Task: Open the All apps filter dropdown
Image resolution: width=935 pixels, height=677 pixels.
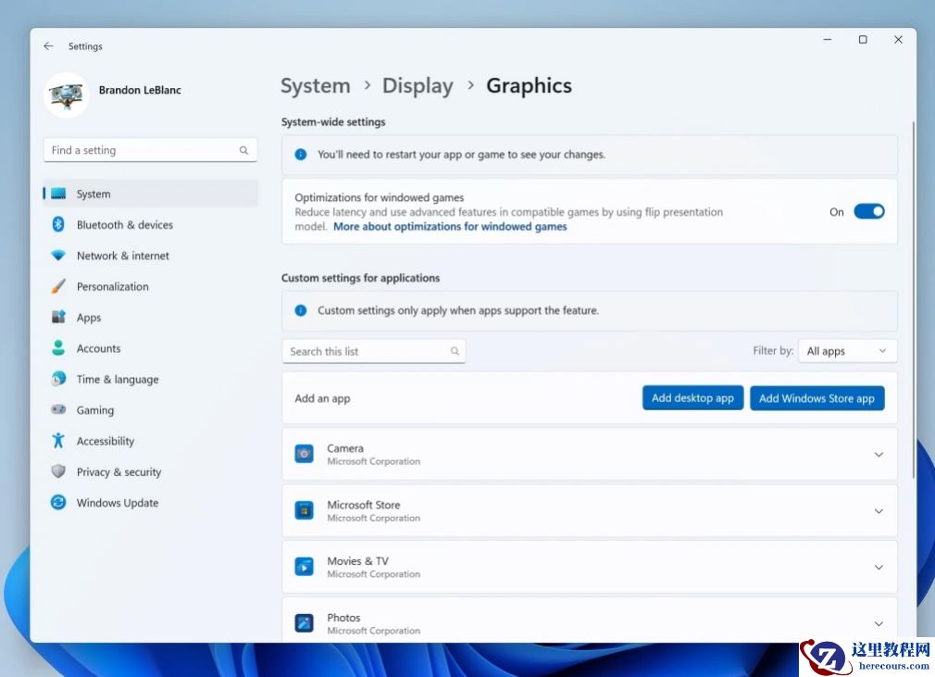Action: coord(847,351)
